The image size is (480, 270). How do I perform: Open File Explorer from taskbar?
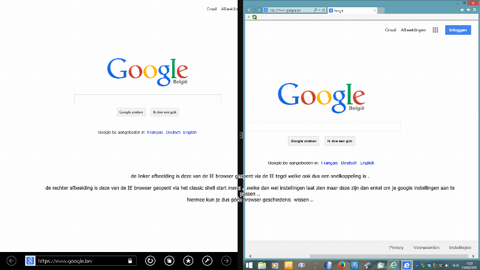click(x=262, y=265)
